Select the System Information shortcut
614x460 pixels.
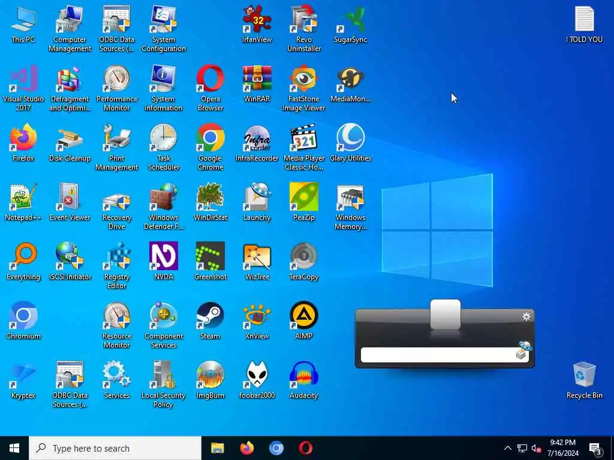click(x=163, y=88)
